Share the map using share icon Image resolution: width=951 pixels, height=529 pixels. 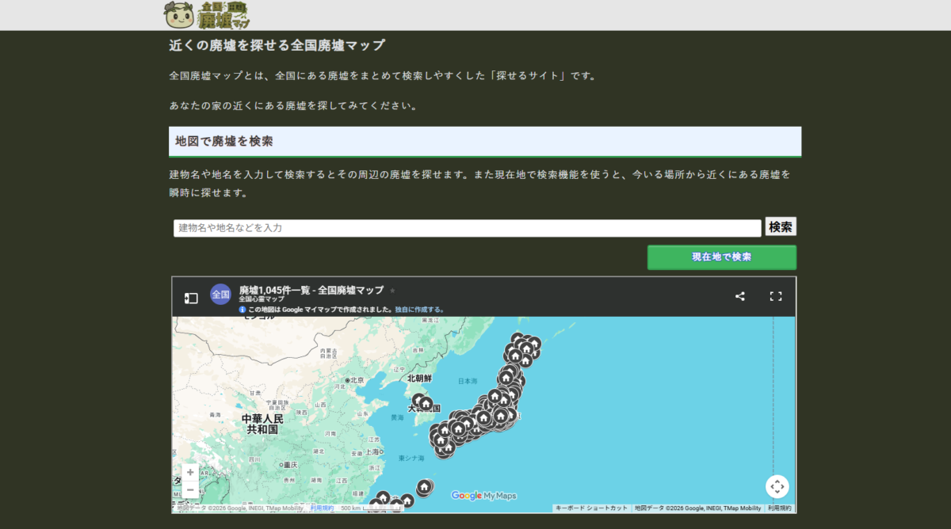tap(740, 296)
